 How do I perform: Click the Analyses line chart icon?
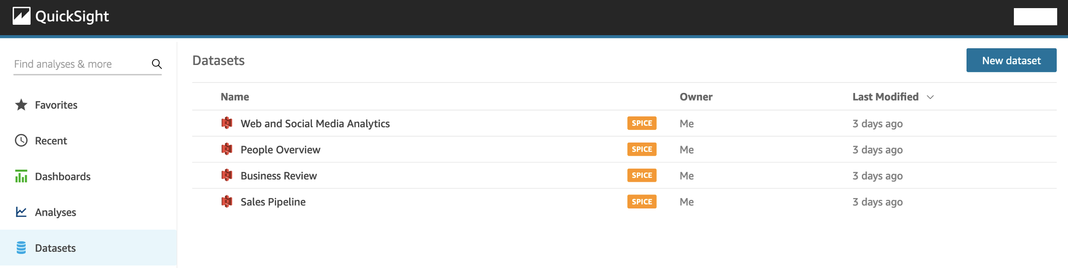coord(21,212)
